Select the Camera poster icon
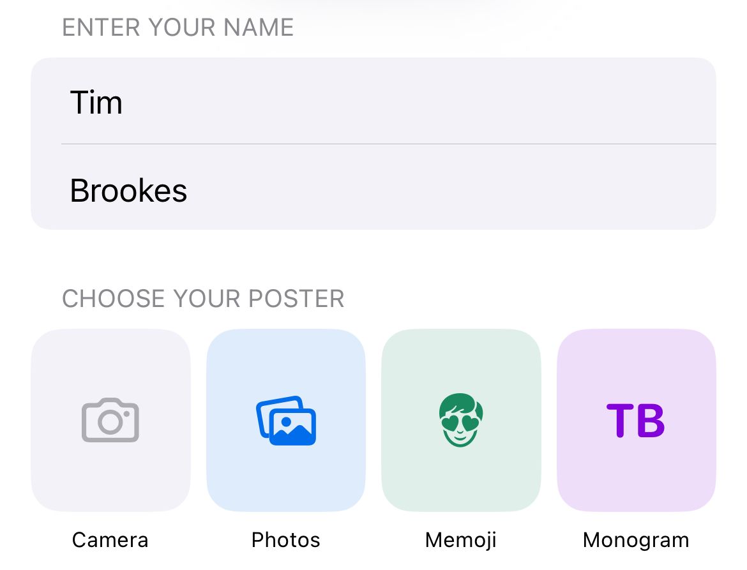Image resolution: width=747 pixels, height=570 pixels. 110,419
